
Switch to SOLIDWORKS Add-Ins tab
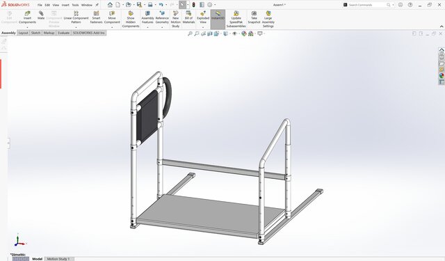click(x=89, y=33)
